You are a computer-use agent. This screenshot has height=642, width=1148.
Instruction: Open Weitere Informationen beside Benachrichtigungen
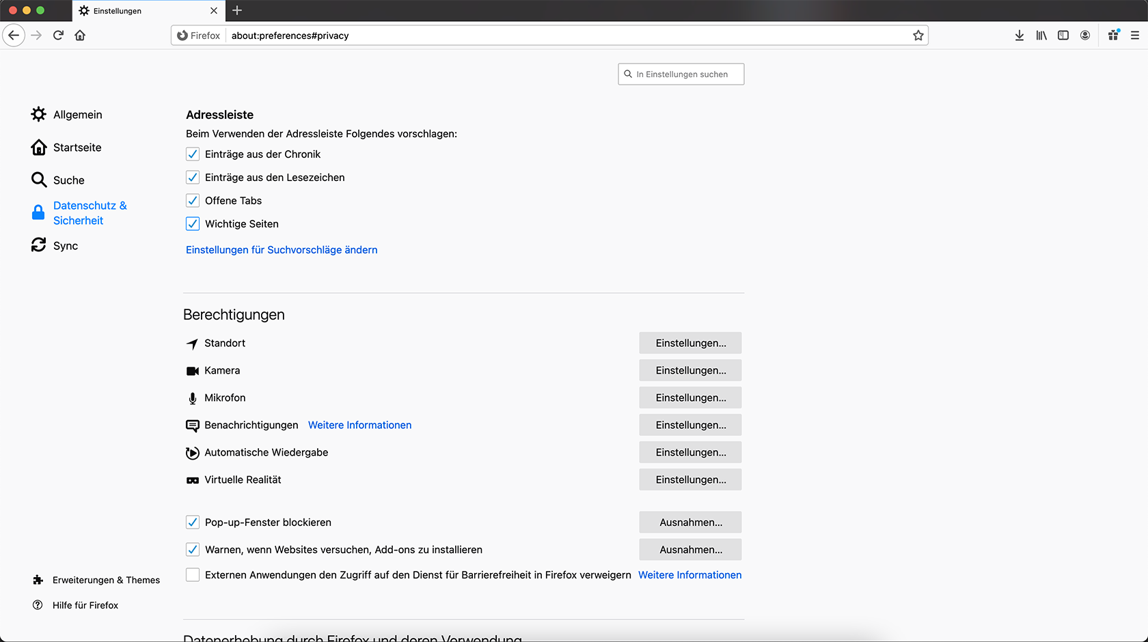(359, 425)
